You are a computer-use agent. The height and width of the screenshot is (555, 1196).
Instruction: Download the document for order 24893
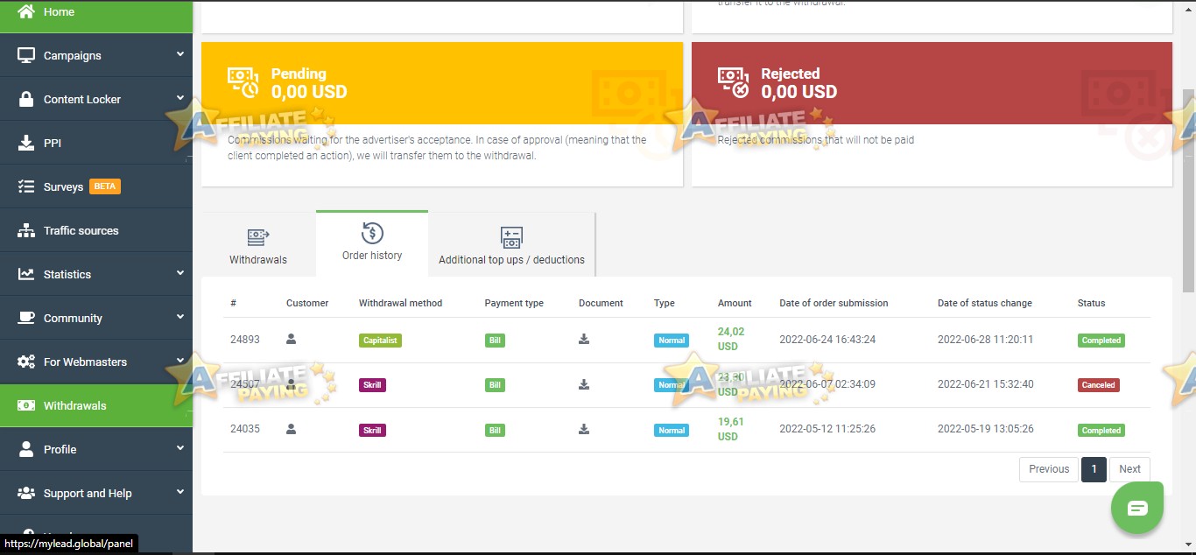pyautogui.click(x=583, y=340)
